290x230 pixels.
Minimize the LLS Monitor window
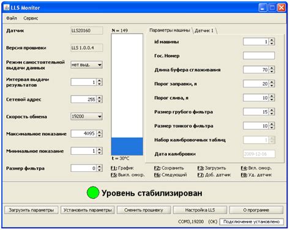coord(262,7)
